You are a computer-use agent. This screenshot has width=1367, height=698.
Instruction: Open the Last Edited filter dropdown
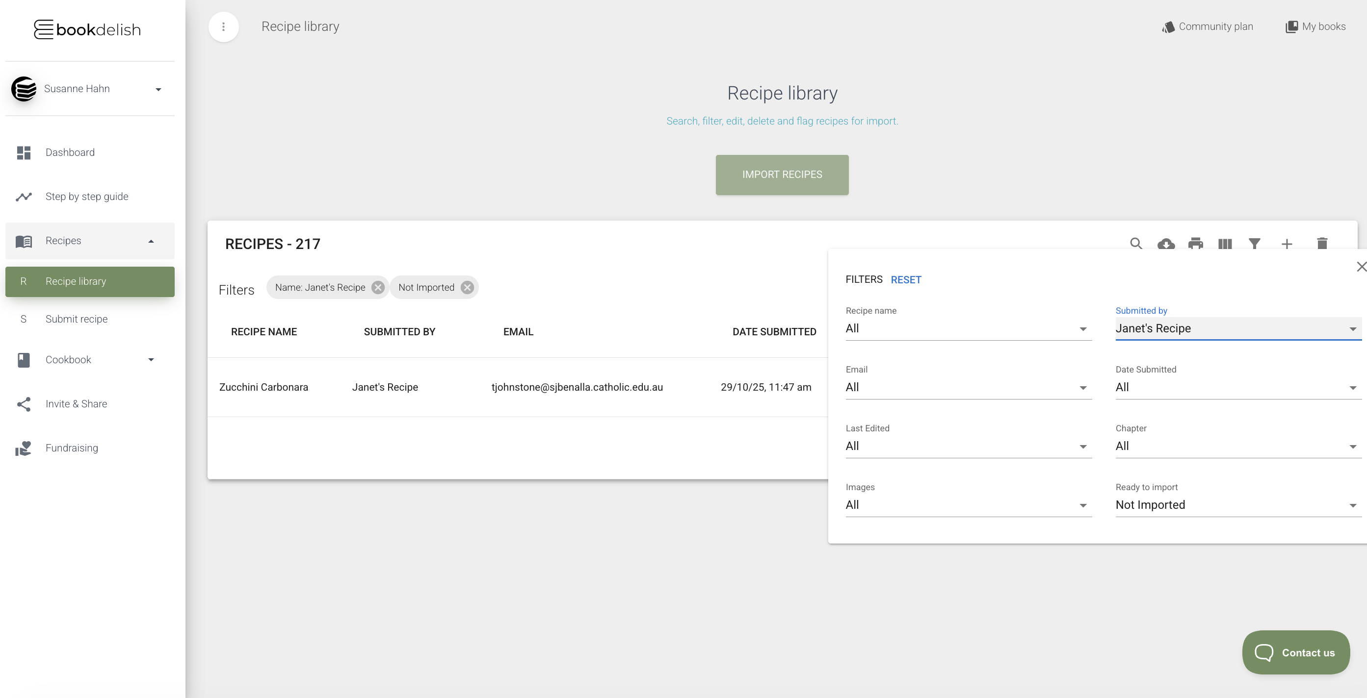tap(969, 446)
